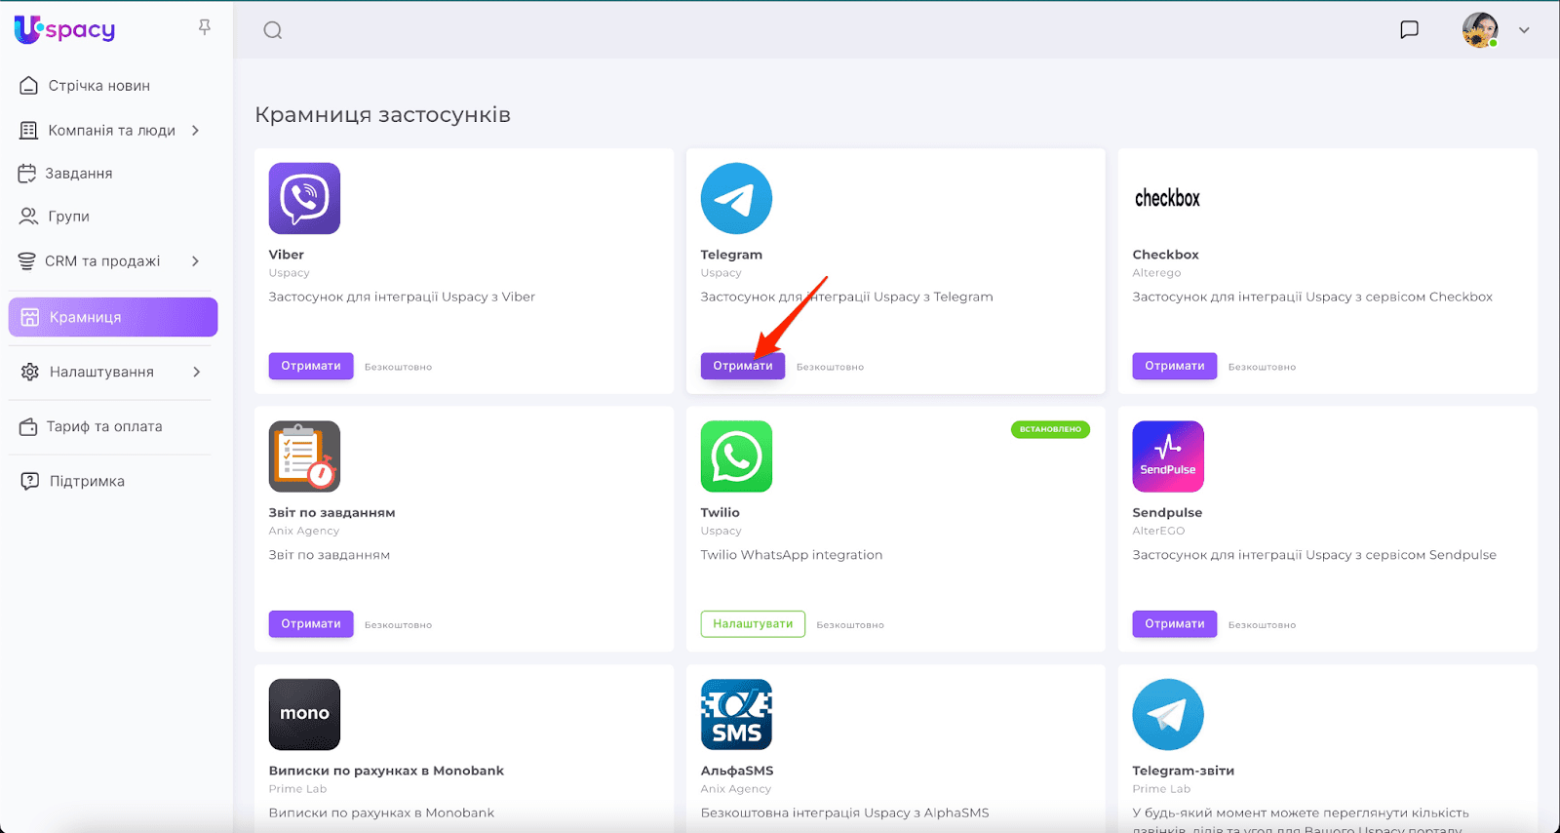Open Підтримка in the sidebar
The height and width of the screenshot is (833, 1560).
87,481
